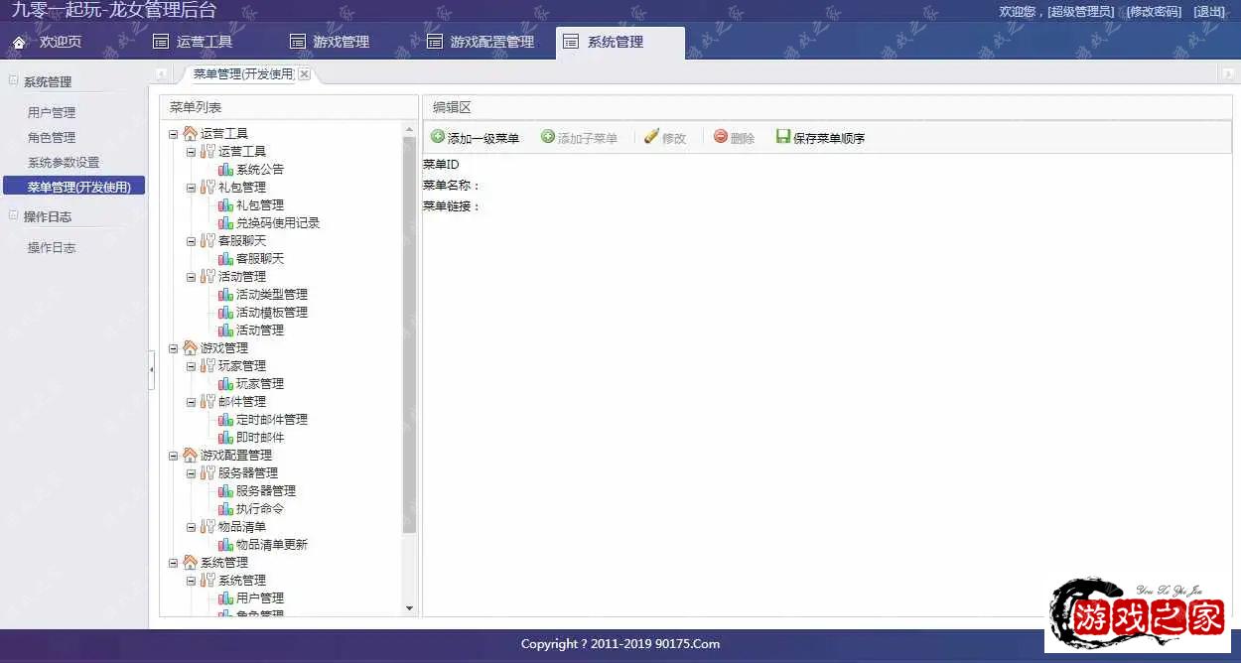Collapse the 礼包管理 tree node
Screen dimensions: 1241x663
click(192, 188)
